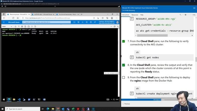Image resolution: width=197 pixels, height=111 pixels.
Task: Open File Explorer in the VM taskbar
Action: coord(14,99)
